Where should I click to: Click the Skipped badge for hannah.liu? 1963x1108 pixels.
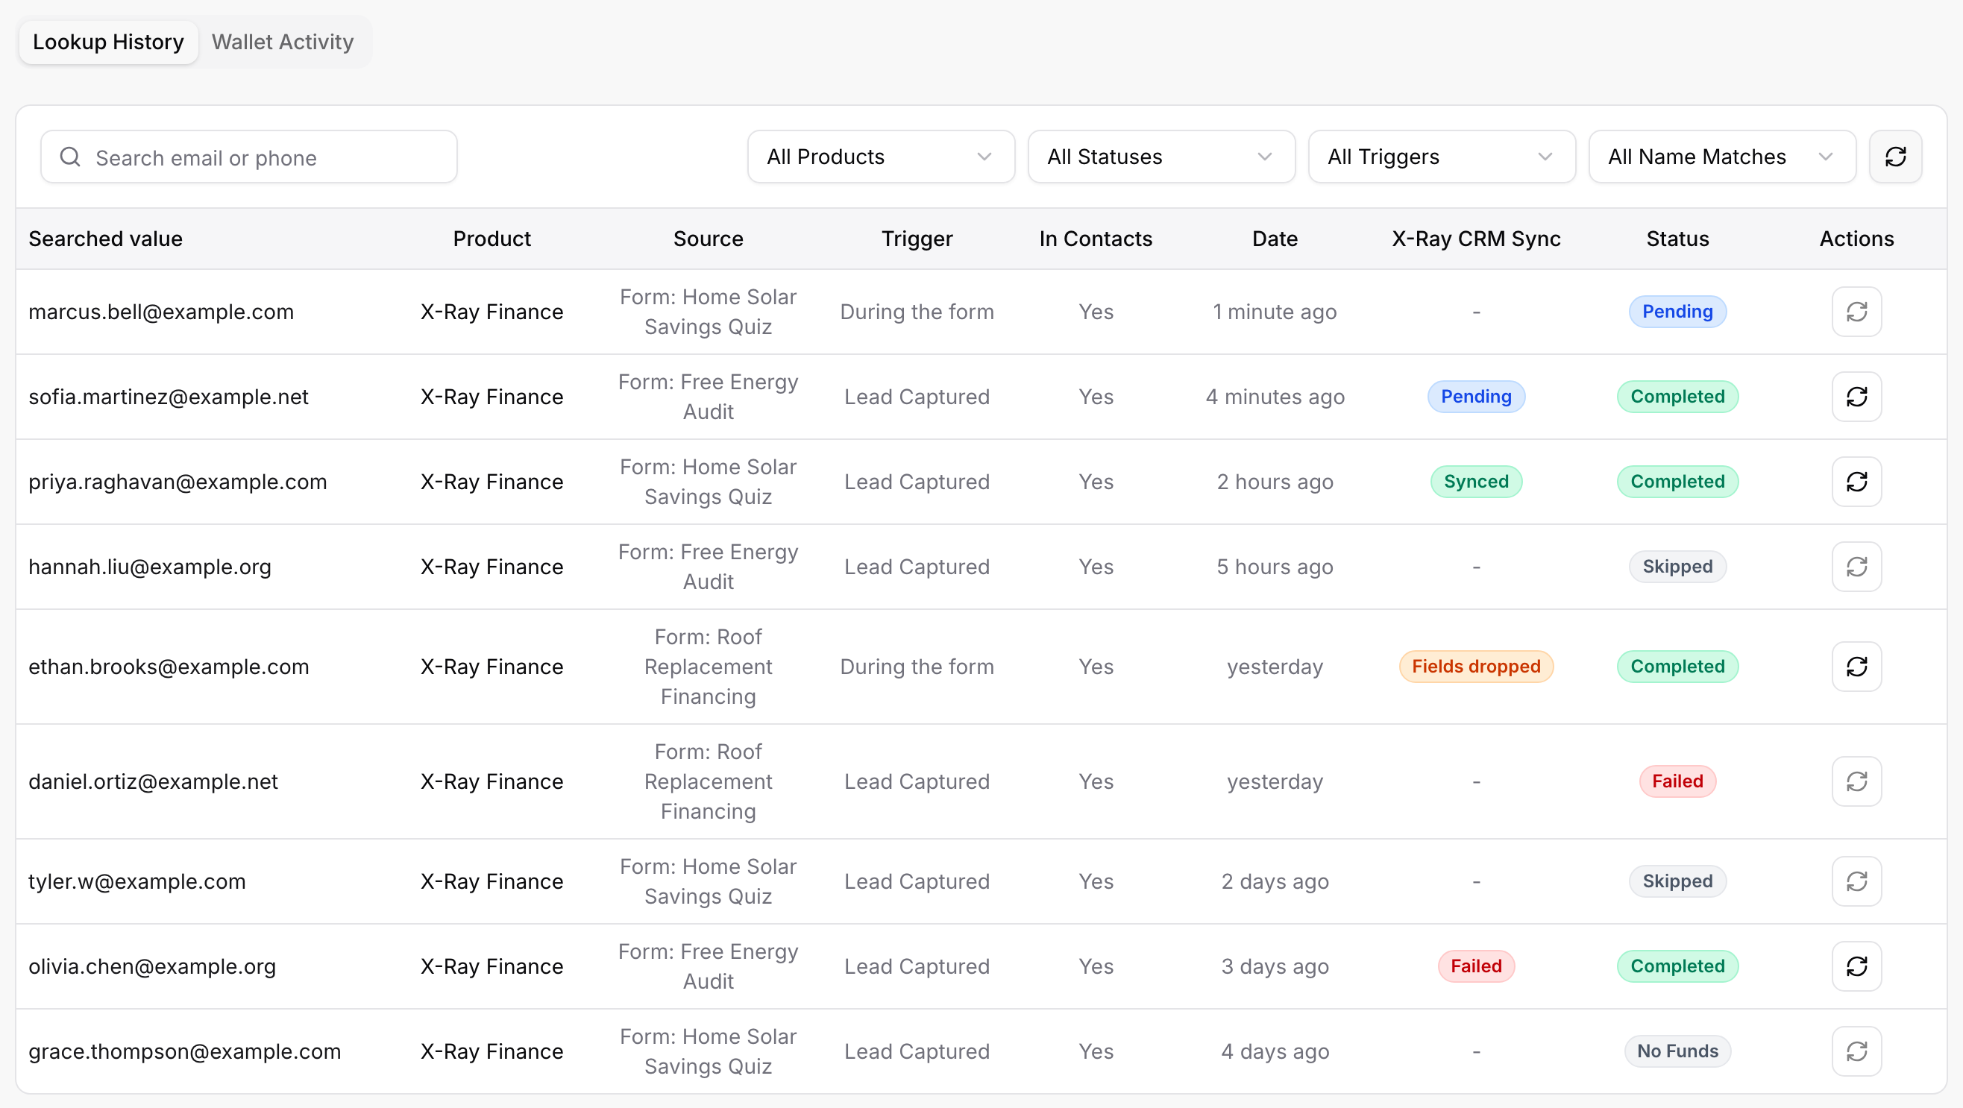(1677, 567)
